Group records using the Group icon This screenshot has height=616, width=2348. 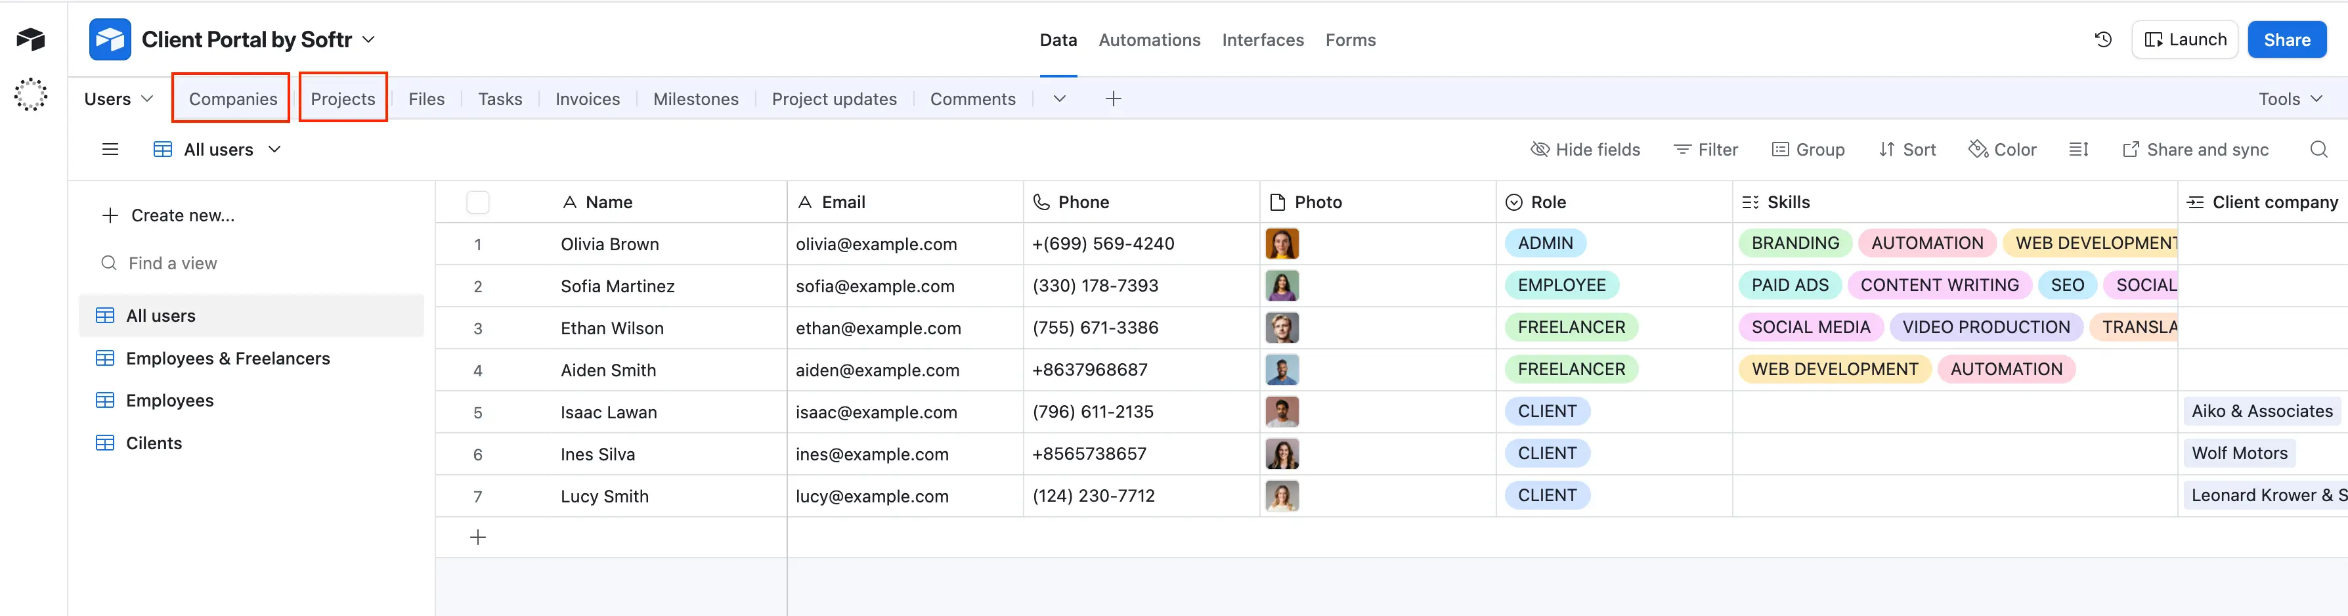click(x=1808, y=148)
